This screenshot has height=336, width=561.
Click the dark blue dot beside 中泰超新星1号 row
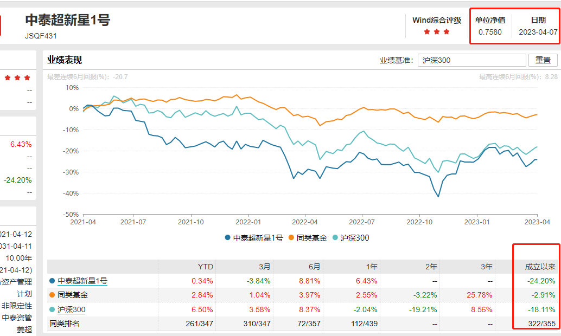point(52,281)
